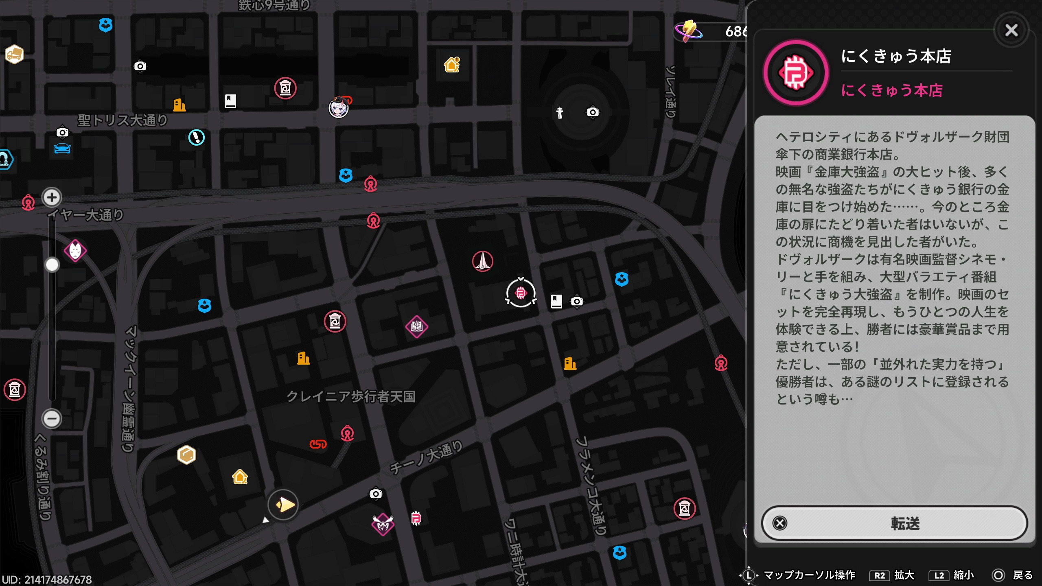Click the delivery truck icon

[x=14, y=54]
